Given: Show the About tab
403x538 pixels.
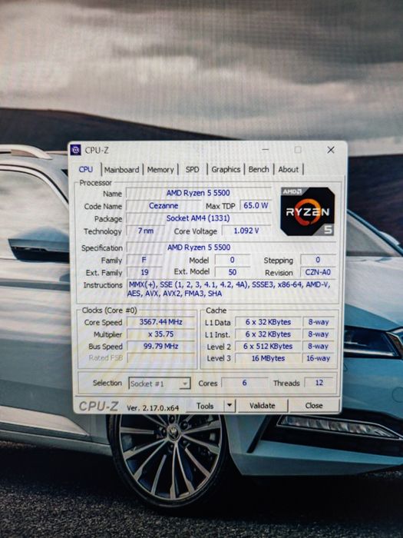Looking at the screenshot, I should [x=288, y=169].
